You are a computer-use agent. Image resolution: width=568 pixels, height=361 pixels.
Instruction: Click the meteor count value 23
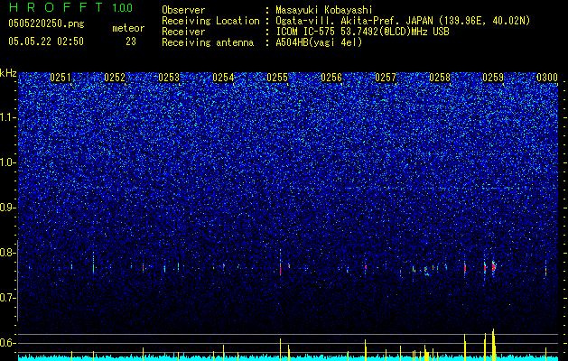[x=131, y=42]
